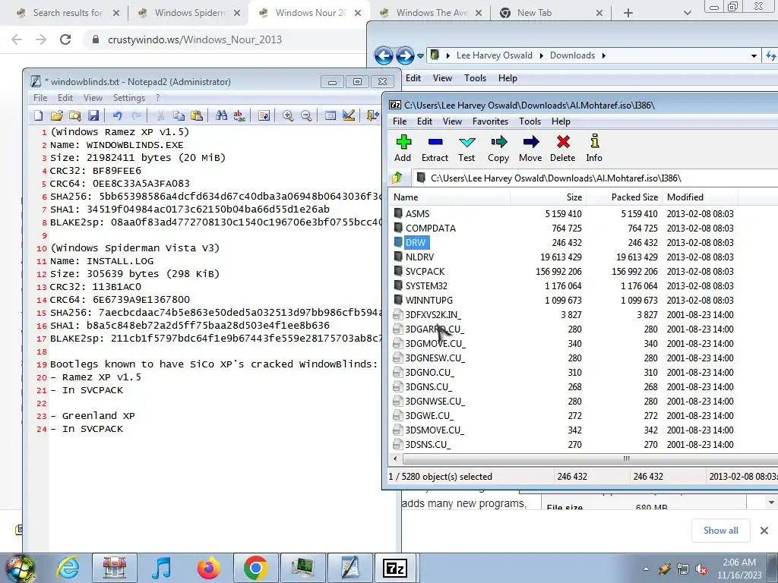
Task: Click the muted volume tray icon
Action: [x=701, y=569]
